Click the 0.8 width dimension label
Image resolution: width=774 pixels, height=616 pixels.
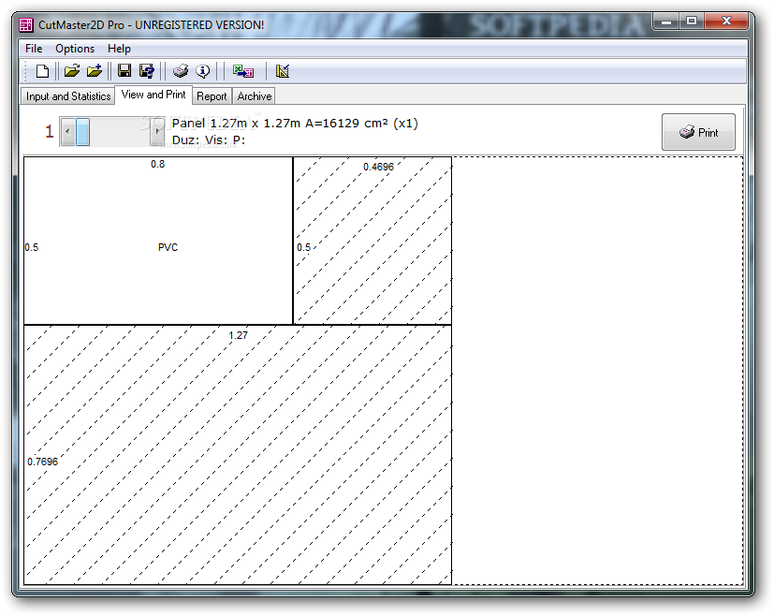(x=158, y=164)
